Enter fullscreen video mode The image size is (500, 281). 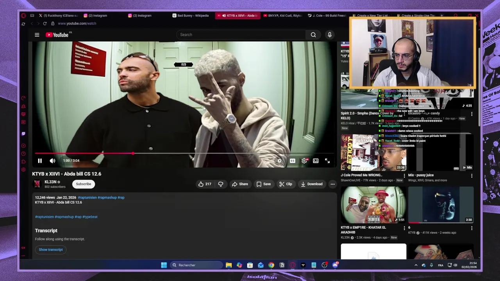tap(327, 161)
